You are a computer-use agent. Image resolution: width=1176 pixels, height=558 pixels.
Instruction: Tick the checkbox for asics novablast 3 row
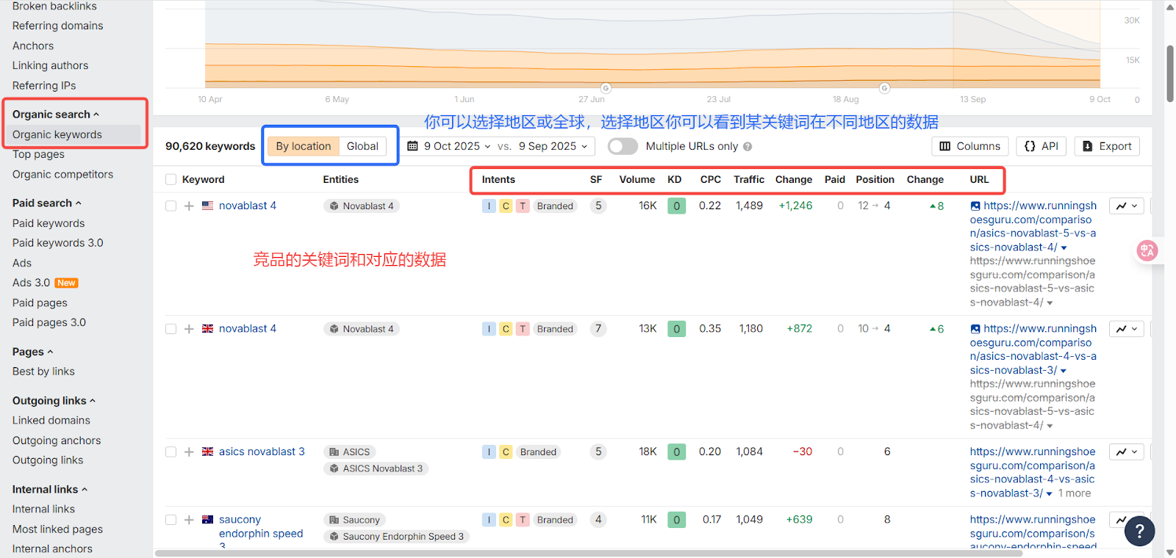(x=171, y=452)
